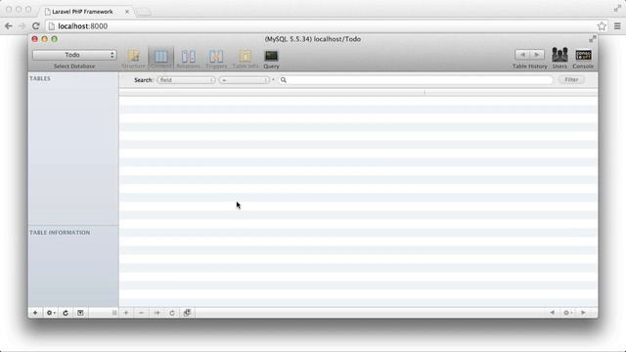Screen dimensions: 626x352
Task: Switch to the Content view
Action: [160, 59]
